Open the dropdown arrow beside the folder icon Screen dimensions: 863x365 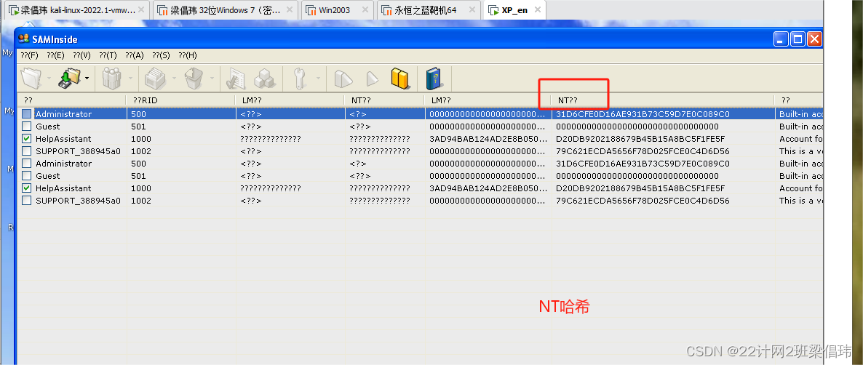click(x=49, y=79)
